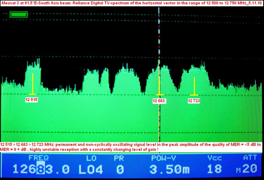Click the ATT attenuation heading
264x180 pixels.
click(250, 158)
